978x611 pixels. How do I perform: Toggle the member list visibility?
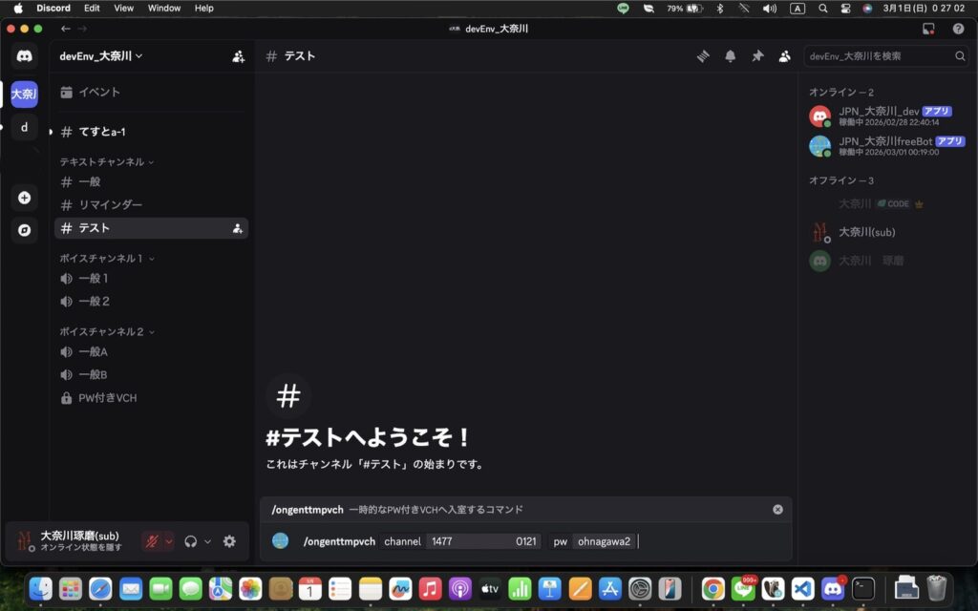pyautogui.click(x=784, y=56)
